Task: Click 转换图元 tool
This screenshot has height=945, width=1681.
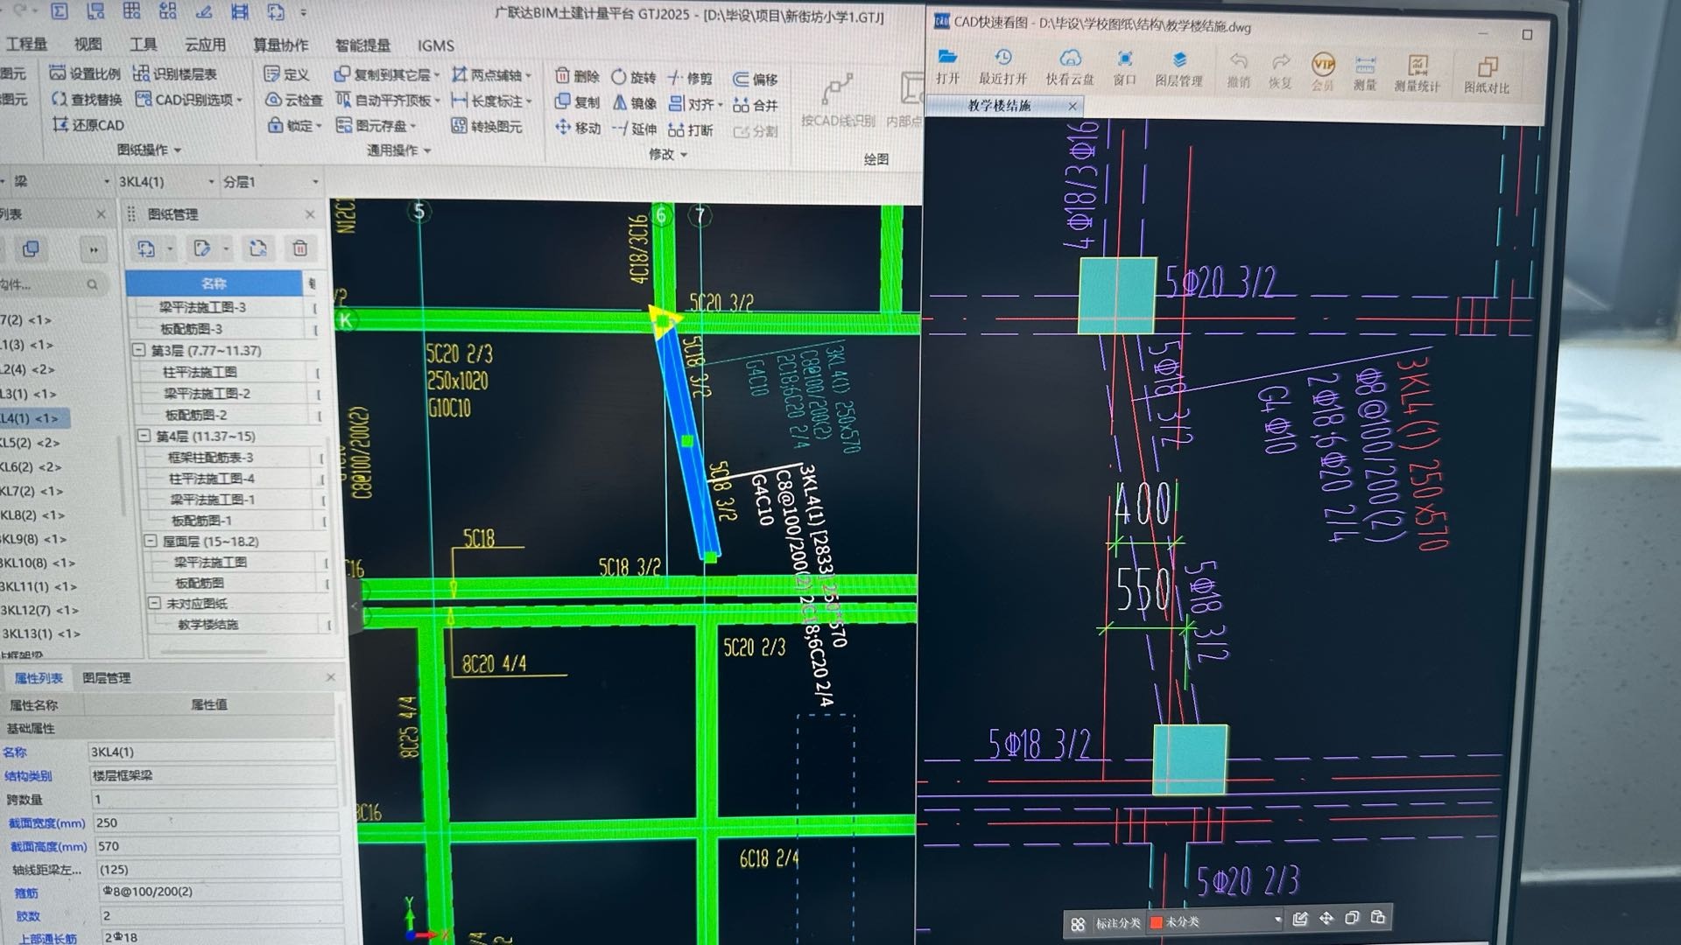Action: pyautogui.click(x=487, y=126)
